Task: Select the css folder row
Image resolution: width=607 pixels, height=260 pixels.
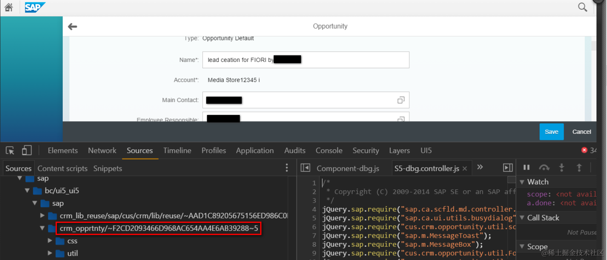Action: tap(72, 241)
